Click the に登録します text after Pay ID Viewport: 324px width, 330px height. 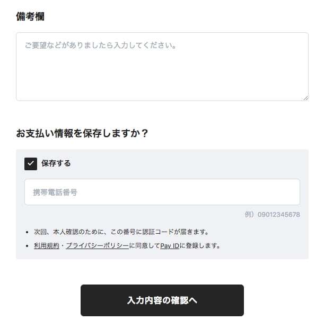(199, 246)
